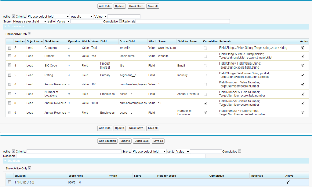Click the equation Rationale text field

click(x=110, y=156)
